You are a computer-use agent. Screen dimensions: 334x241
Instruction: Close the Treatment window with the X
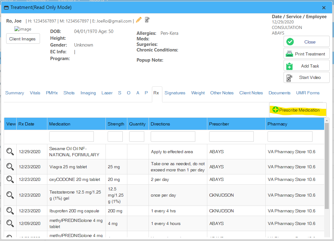(324, 8)
